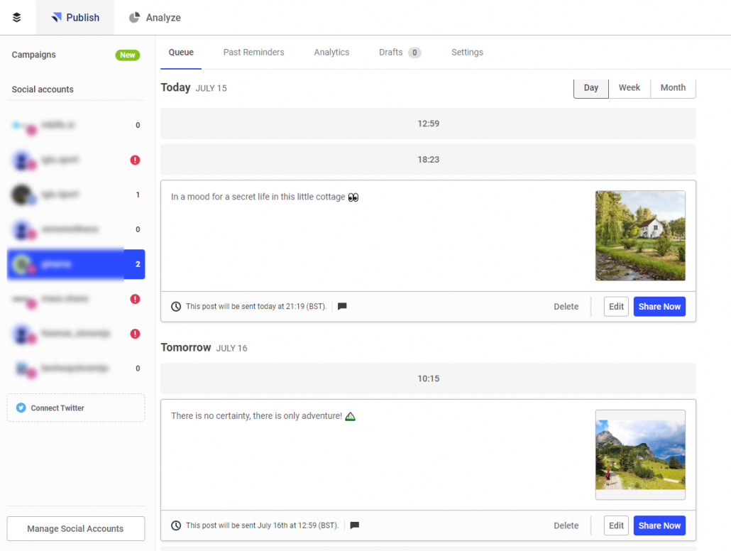Click the Buffer stacked-layers logo icon
Viewport: 731px width, 551px height.
17,18
